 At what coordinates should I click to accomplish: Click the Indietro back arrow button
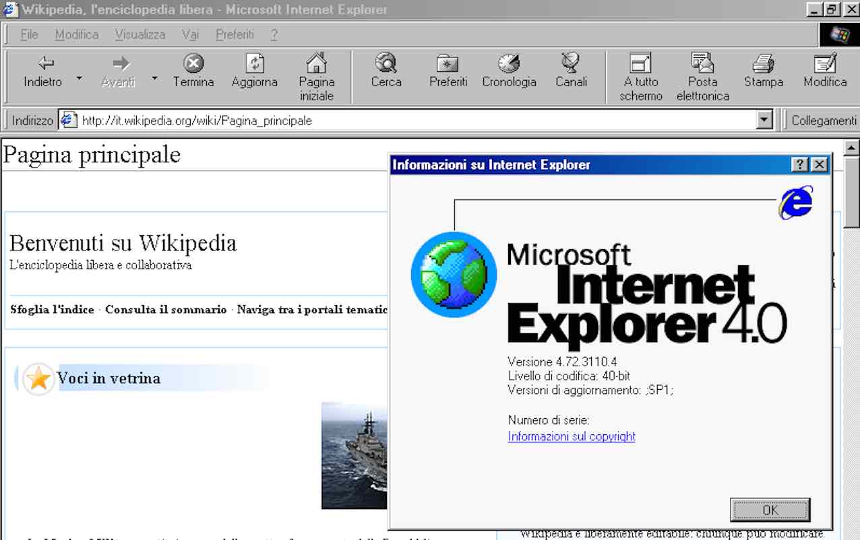43,72
